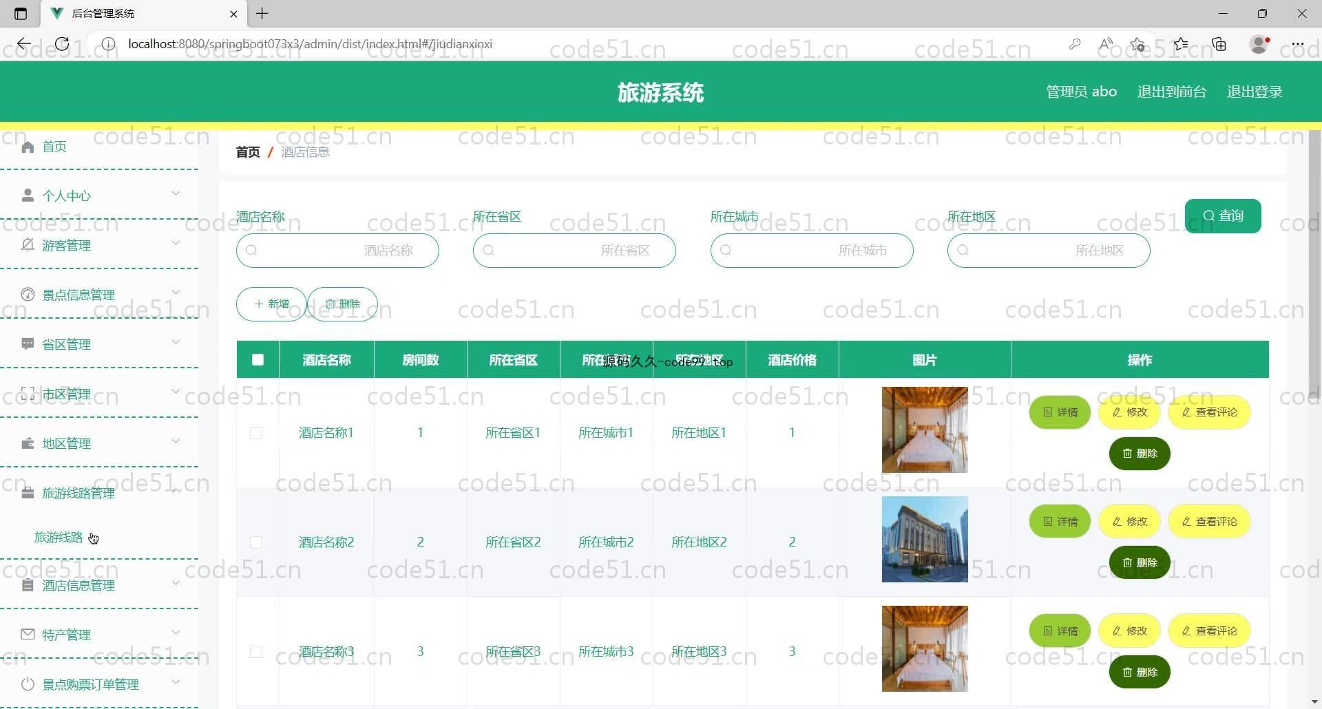Toggle the select-all checkbox in table header
This screenshot has width=1322, height=709.
coord(258,359)
